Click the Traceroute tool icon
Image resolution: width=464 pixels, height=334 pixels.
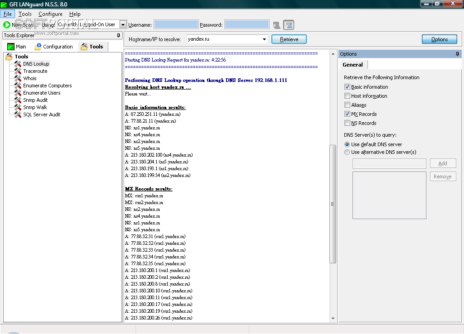[x=18, y=71]
